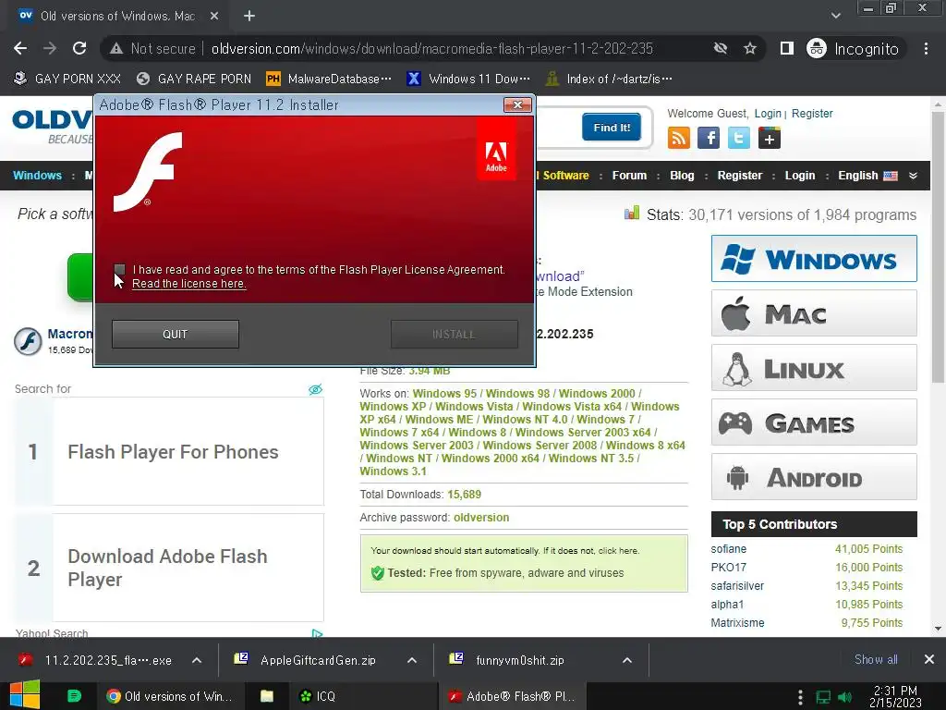
Task: Click the AdChoices icon near Yahoo Search
Action: click(318, 633)
